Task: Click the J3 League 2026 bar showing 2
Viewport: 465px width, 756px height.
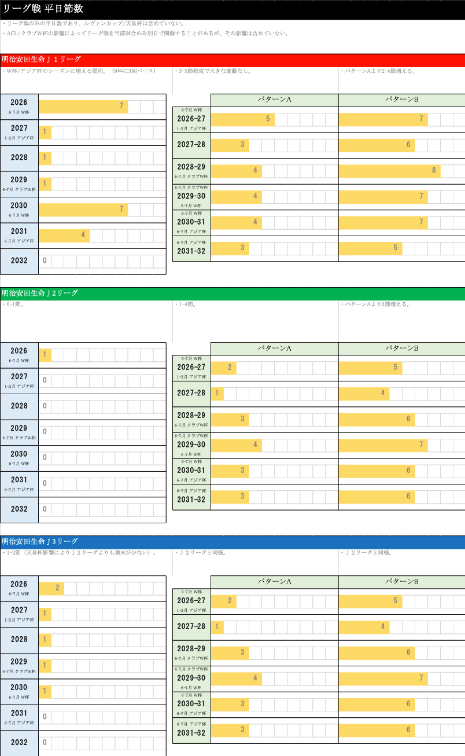Action: pos(51,589)
